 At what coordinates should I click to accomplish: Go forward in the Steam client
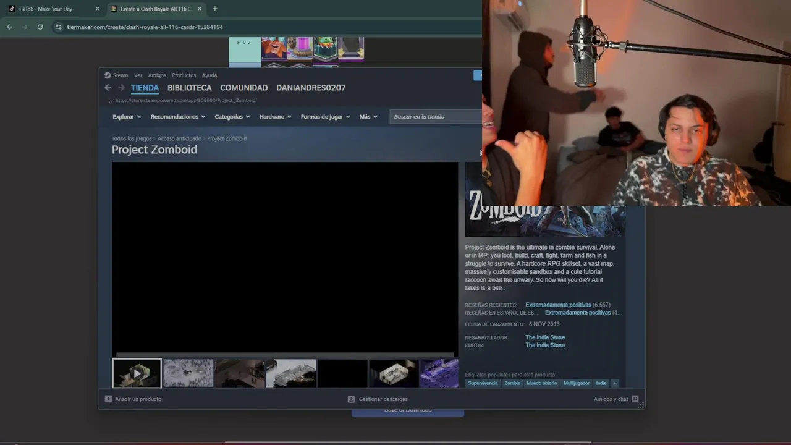[x=122, y=88]
